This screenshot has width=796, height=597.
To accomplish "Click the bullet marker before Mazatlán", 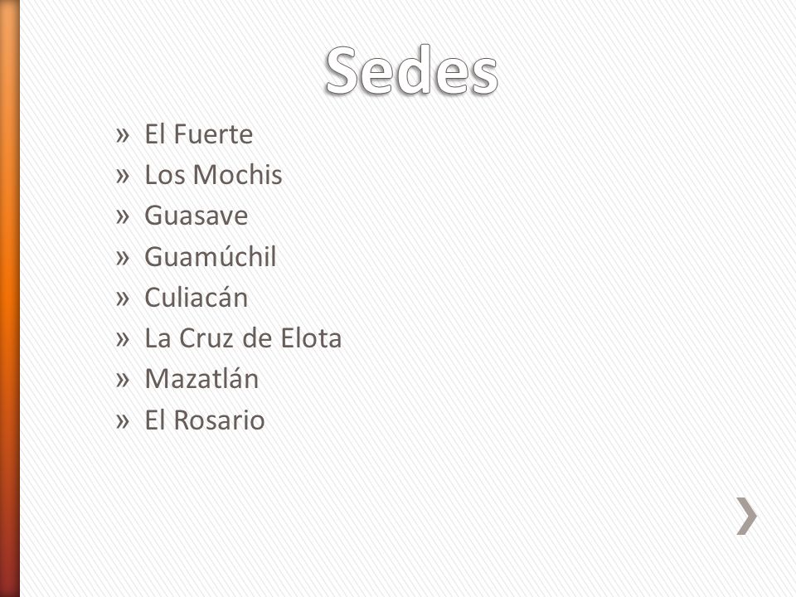I will point(123,380).
